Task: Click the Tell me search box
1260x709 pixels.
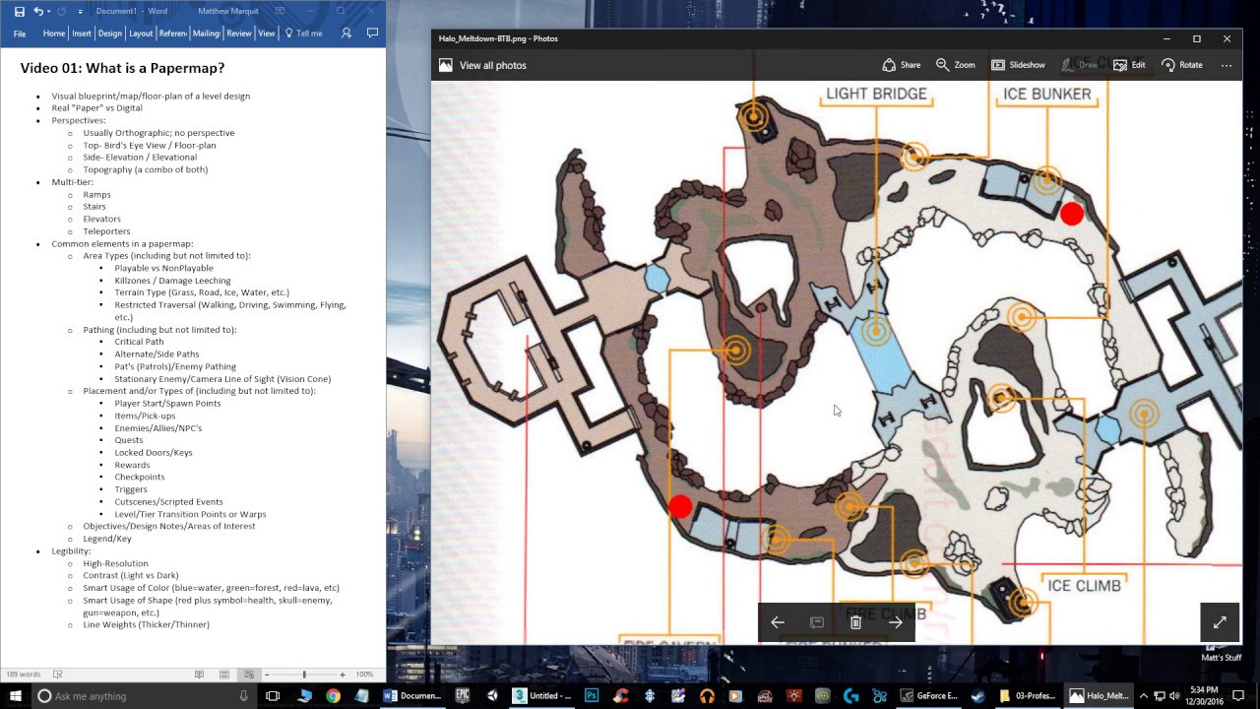Action: click(303, 33)
